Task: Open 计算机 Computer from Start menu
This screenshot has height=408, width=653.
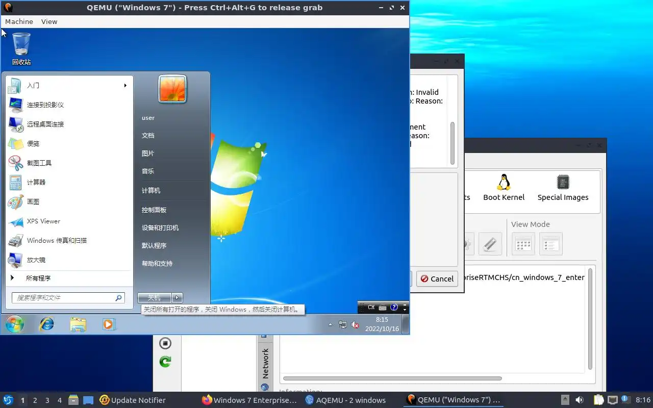Action: point(151,190)
